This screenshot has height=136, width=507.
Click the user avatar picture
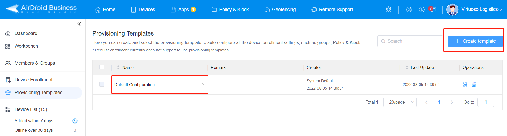[452, 10]
